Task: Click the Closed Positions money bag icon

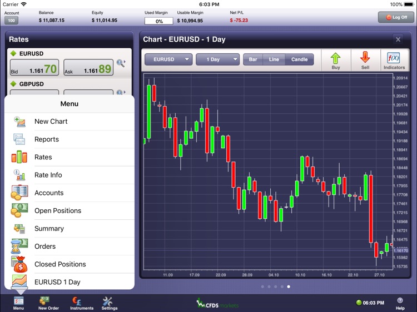Action: [x=19, y=264]
